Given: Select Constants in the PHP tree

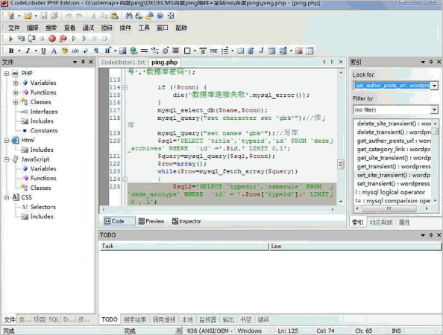Looking at the screenshot, I should [x=44, y=130].
